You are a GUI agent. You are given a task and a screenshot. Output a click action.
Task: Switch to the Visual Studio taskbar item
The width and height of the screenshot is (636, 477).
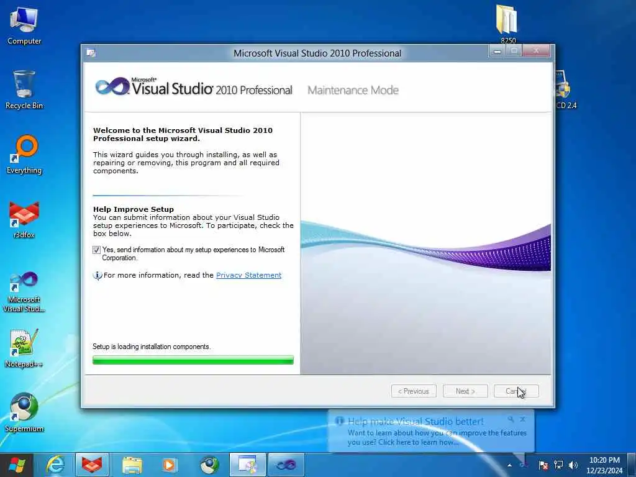click(x=286, y=465)
